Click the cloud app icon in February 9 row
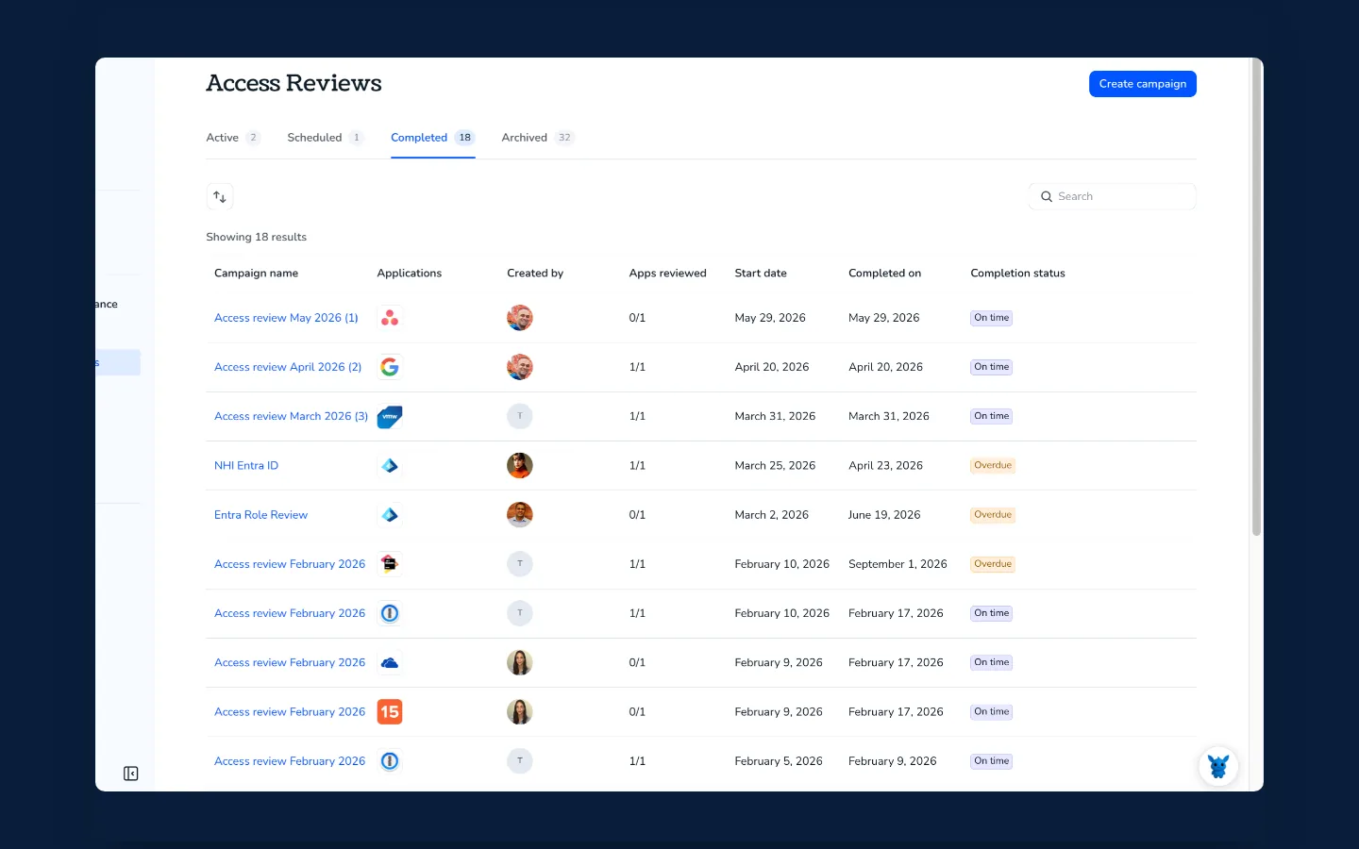 pos(390,662)
